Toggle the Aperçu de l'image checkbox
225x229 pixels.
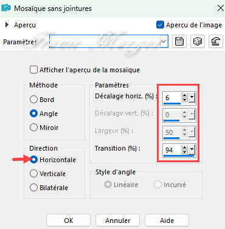160,25
